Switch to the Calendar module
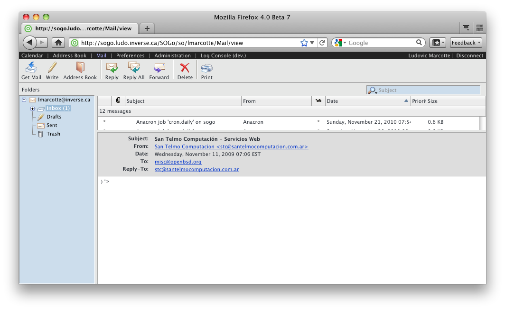Image resolution: width=505 pixels, height=310 pixels. click(x=32, y=55)
